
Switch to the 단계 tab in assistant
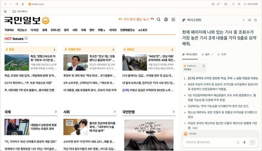(222, 54)
